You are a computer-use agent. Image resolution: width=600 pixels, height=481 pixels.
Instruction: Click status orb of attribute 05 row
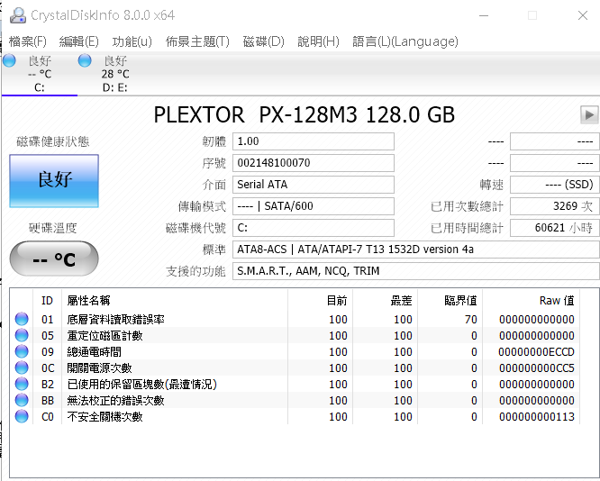22,335
